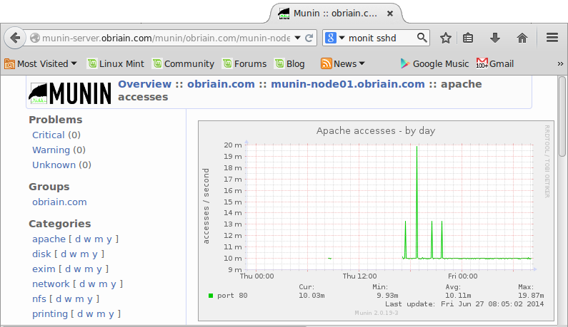Open apache daily view 'd'
Viewport: 568px width, 327px height.
(78, 239)
